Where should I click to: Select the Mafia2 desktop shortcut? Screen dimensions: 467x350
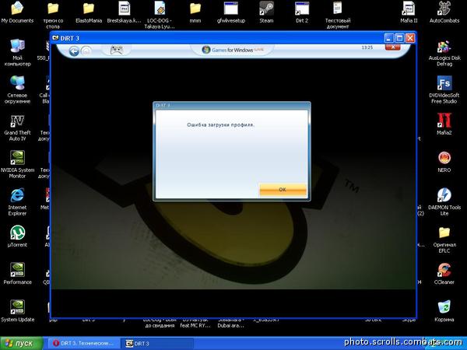pos(444,124)
